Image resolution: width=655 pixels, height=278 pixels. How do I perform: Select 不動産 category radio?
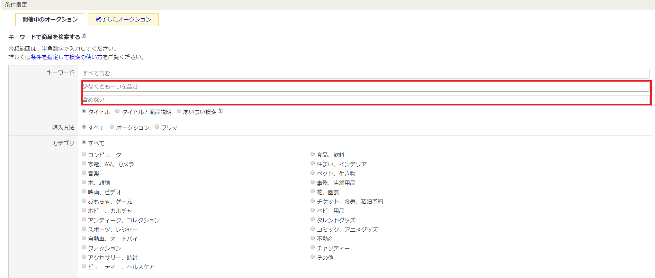pos(313,238)
